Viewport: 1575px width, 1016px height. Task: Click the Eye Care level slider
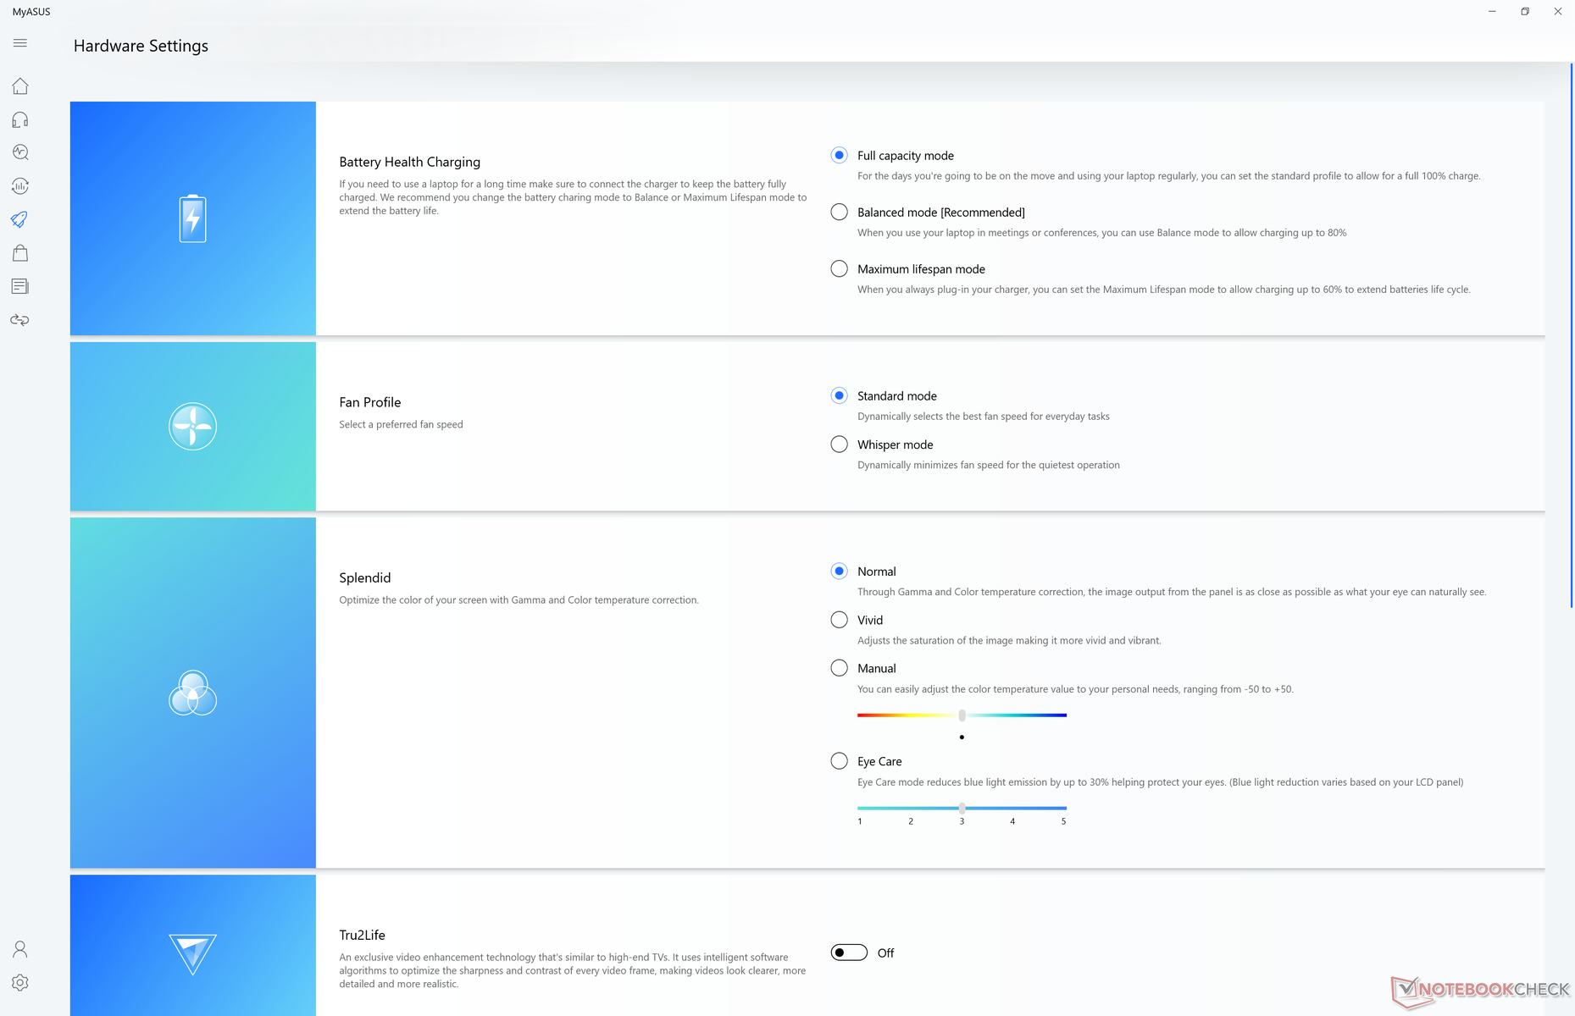(x=962, y=809)
